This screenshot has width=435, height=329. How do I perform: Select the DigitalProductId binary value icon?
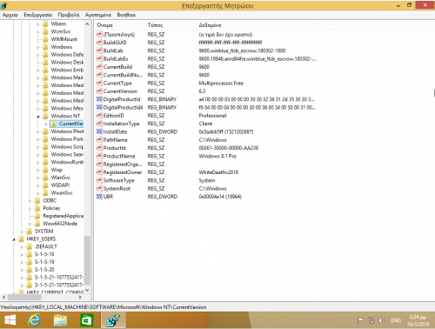coord(99,99)
